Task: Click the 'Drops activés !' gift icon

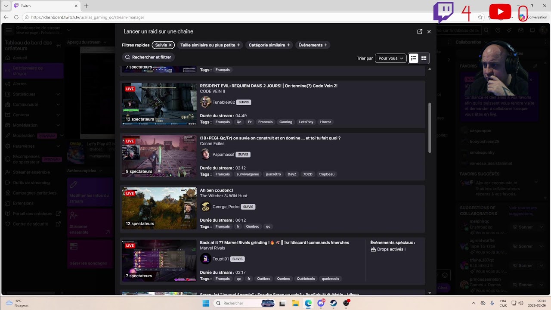Action: 373,249
